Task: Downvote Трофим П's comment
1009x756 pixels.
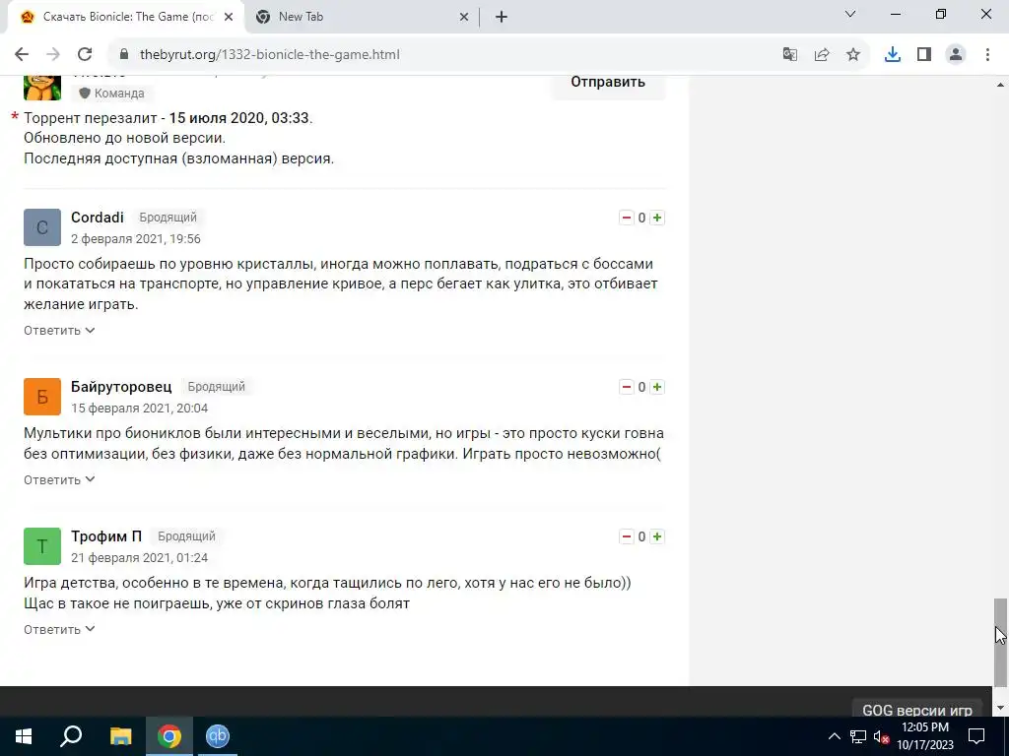Action: click(x=626, y=536)
